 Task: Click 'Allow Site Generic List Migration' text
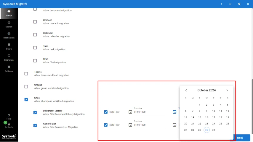click(61, 127)
